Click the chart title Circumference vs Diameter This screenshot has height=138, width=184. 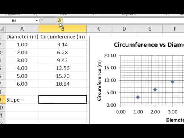coord(149,45)
